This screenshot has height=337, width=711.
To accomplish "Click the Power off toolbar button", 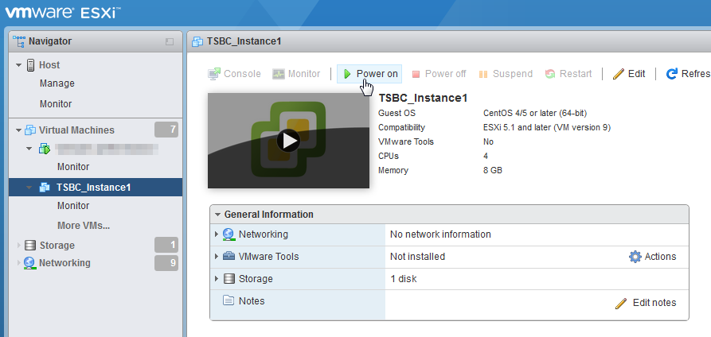I will click(439, 74).
